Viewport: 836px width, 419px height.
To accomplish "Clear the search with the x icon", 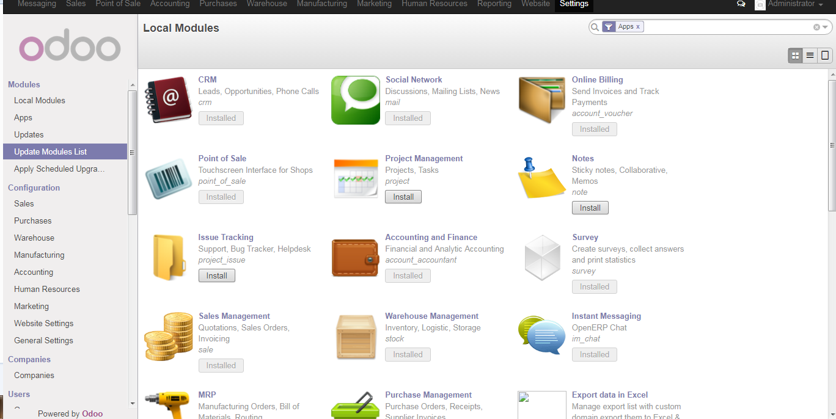I will tap(816, 27).
